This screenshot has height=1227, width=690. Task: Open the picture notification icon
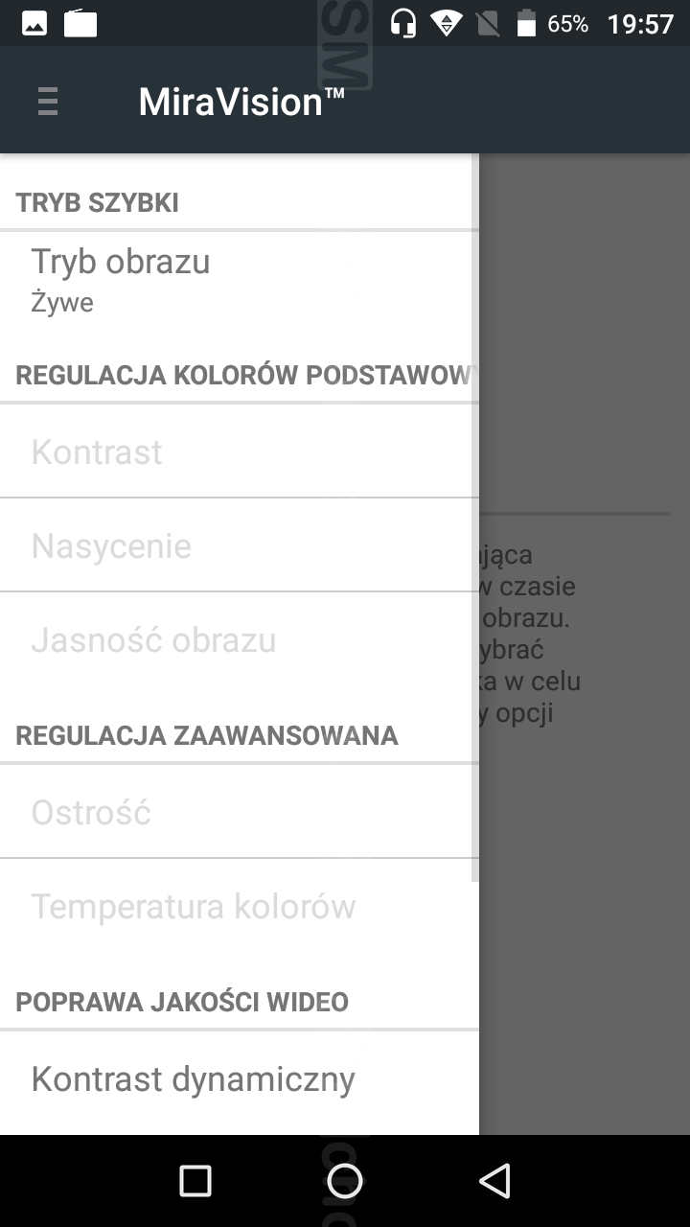click(34, 23)
